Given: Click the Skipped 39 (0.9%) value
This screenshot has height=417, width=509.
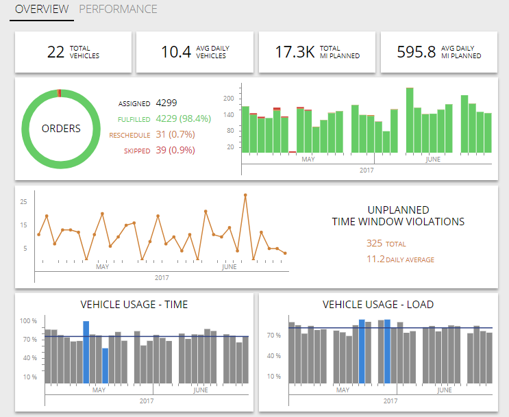Looking at the screenshot, I should [x=175, y=150].
